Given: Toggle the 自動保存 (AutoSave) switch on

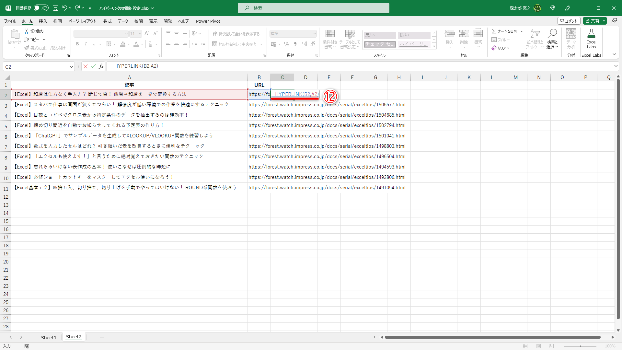Looking at the screenshot, I should [x=41, y=8].
